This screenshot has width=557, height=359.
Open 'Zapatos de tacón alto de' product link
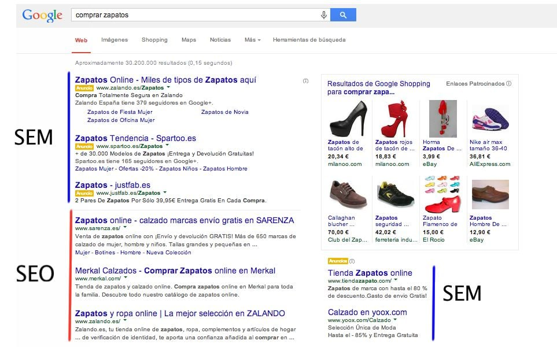[x=345, y=145]
